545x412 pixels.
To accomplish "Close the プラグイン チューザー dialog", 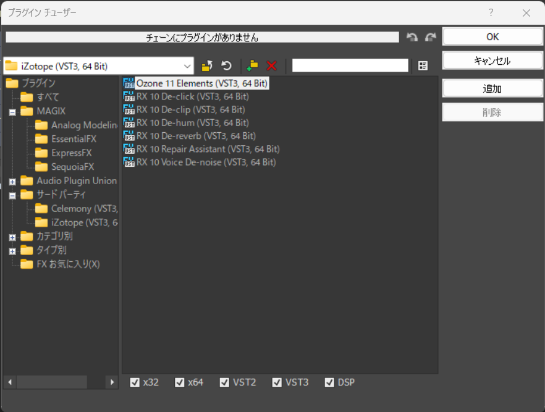I will (526, 13).
